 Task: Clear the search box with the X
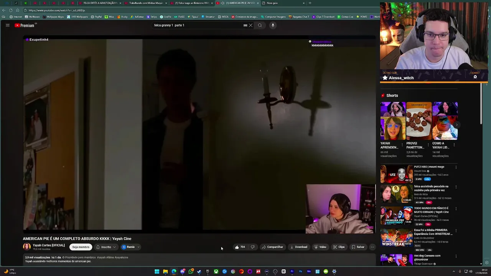pyautogui.click(x=250, y=25)
